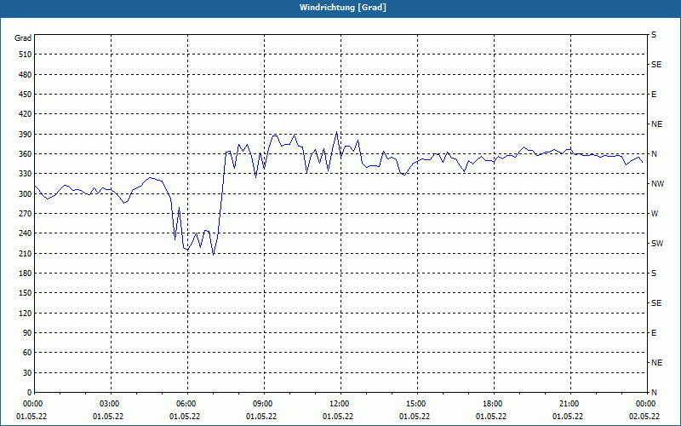Select the 240 degree axis label
The height and width of the screenshot is (426, 681).
click(x=25, y=233)
